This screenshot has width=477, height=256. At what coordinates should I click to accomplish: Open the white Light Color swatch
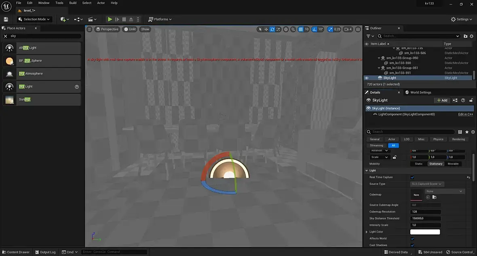pos(425,232)
